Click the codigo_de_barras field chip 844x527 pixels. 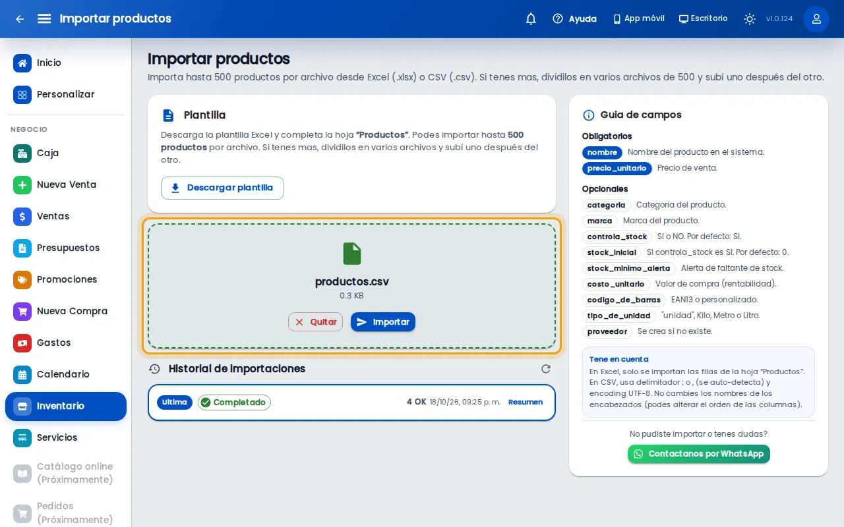(x=624, y=300)
